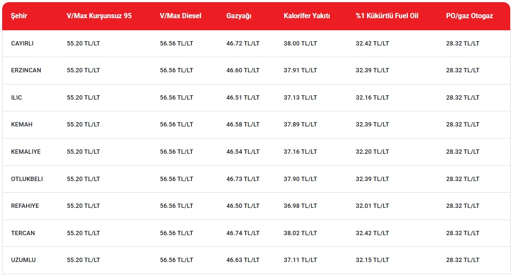Select the Kalorifer Yakıtı column header
Image resolution: width=512 pixels, height=275 pixels.
[307, 16]
